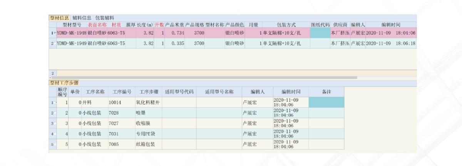Click the YDMD-MK-1948 profile model cell
This screenshot has height=166, width=462.
click(x=72, y=33)
